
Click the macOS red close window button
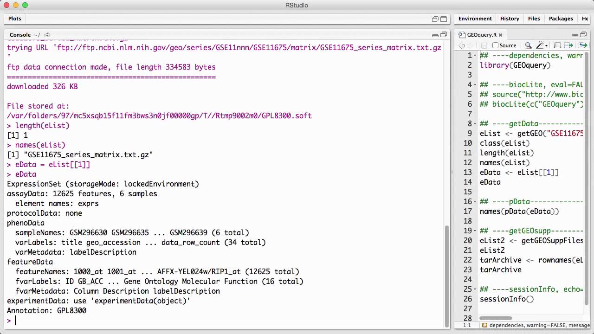click(6, 5)
